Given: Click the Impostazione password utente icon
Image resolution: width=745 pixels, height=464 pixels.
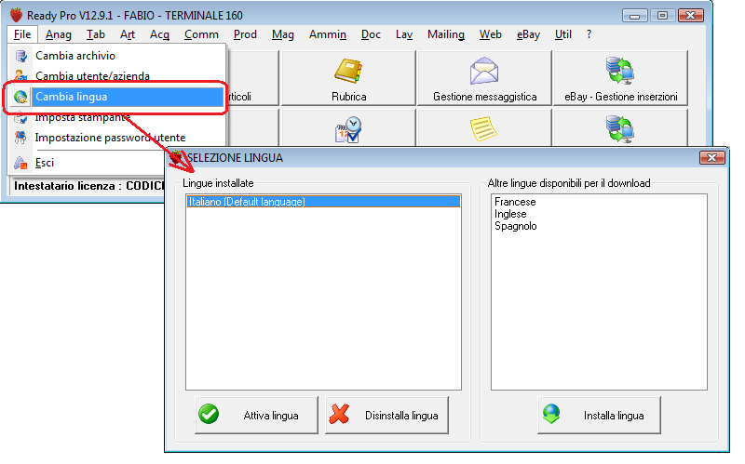Looking at the screenshot, I should tap(20, 138).
